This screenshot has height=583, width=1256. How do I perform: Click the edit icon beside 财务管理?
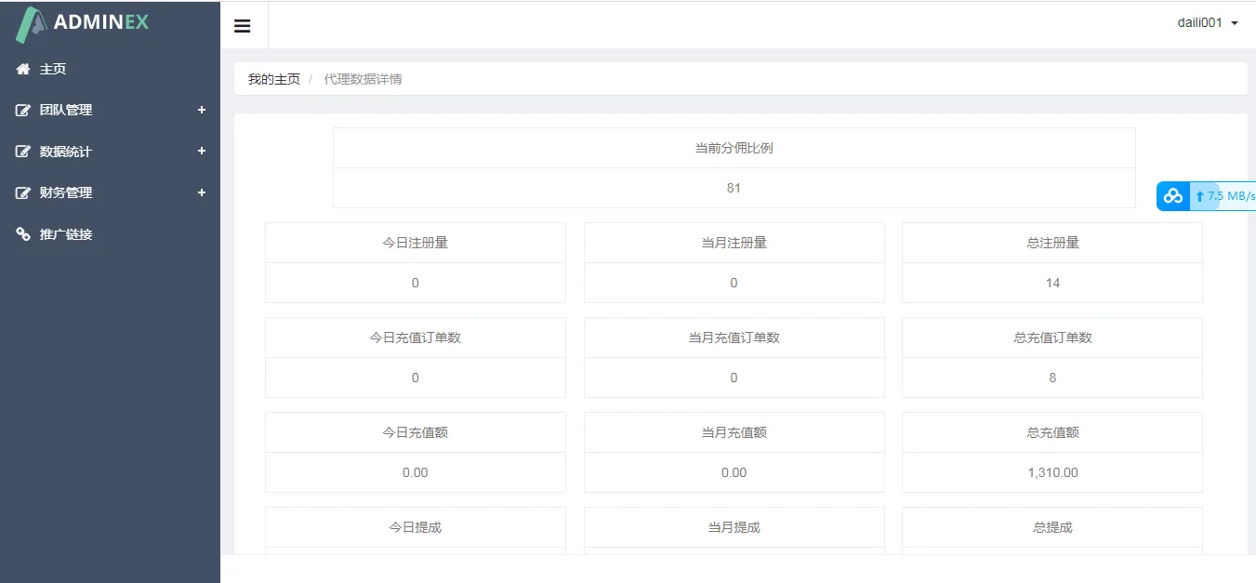tap(23, 192)
